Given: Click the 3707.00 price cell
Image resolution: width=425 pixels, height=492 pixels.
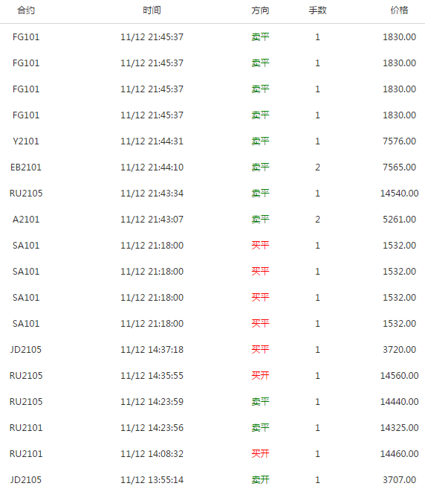Looking at the screenshot, I should [x=399, y=480].
